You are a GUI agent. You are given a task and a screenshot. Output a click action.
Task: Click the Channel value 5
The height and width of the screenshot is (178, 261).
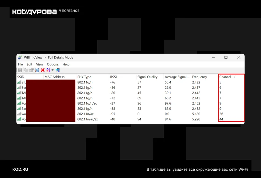220,82
